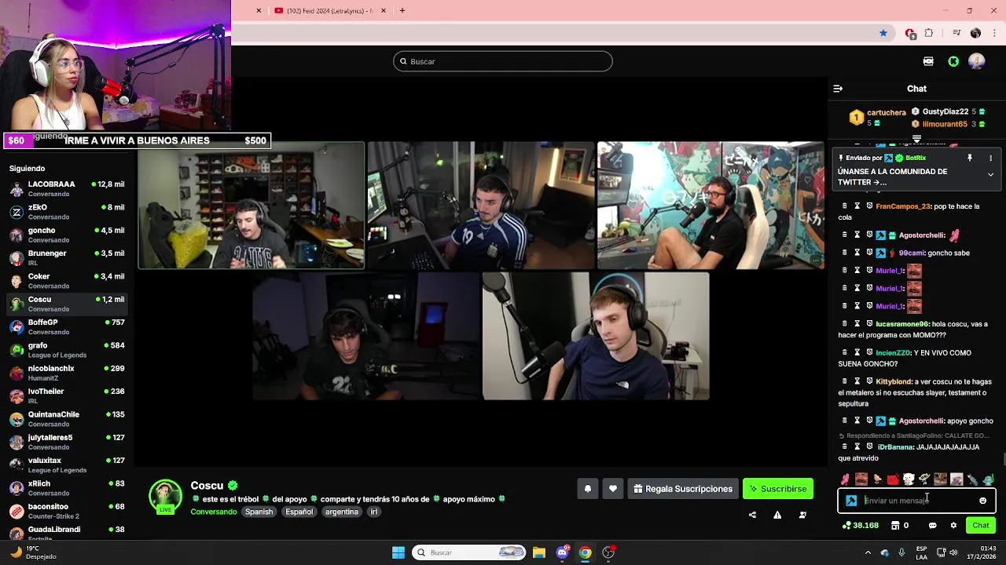Click the share icon below Suscribirse
The image size is (1006, 565).
coord(752,515)
